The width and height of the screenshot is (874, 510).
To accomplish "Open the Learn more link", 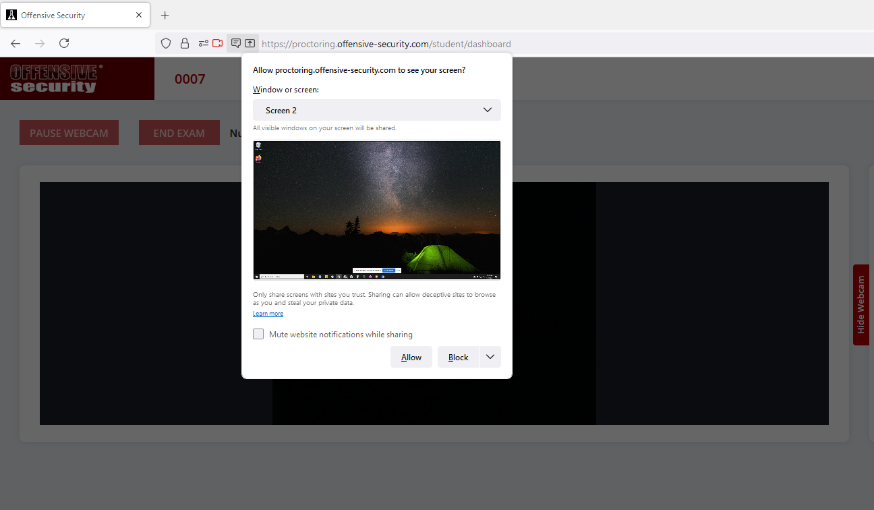I will pyautogui.click(x=268, y=314).
